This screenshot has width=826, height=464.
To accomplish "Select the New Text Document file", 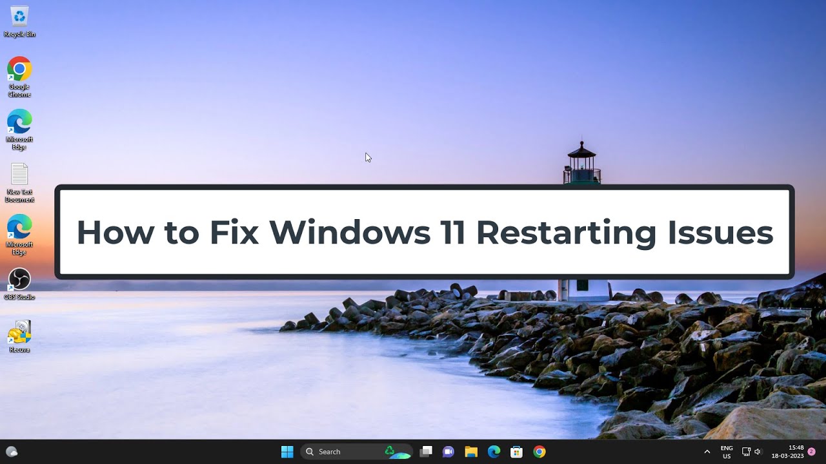I will coord(19,183).
